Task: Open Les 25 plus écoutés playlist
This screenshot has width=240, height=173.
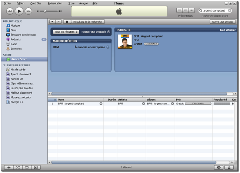Action: [21, 88]
